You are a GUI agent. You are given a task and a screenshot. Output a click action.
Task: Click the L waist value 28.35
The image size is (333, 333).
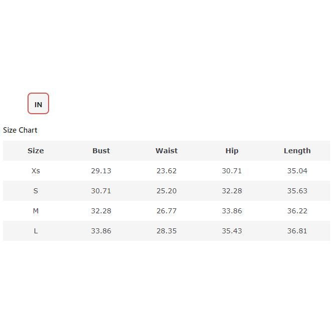coord(166,231)
